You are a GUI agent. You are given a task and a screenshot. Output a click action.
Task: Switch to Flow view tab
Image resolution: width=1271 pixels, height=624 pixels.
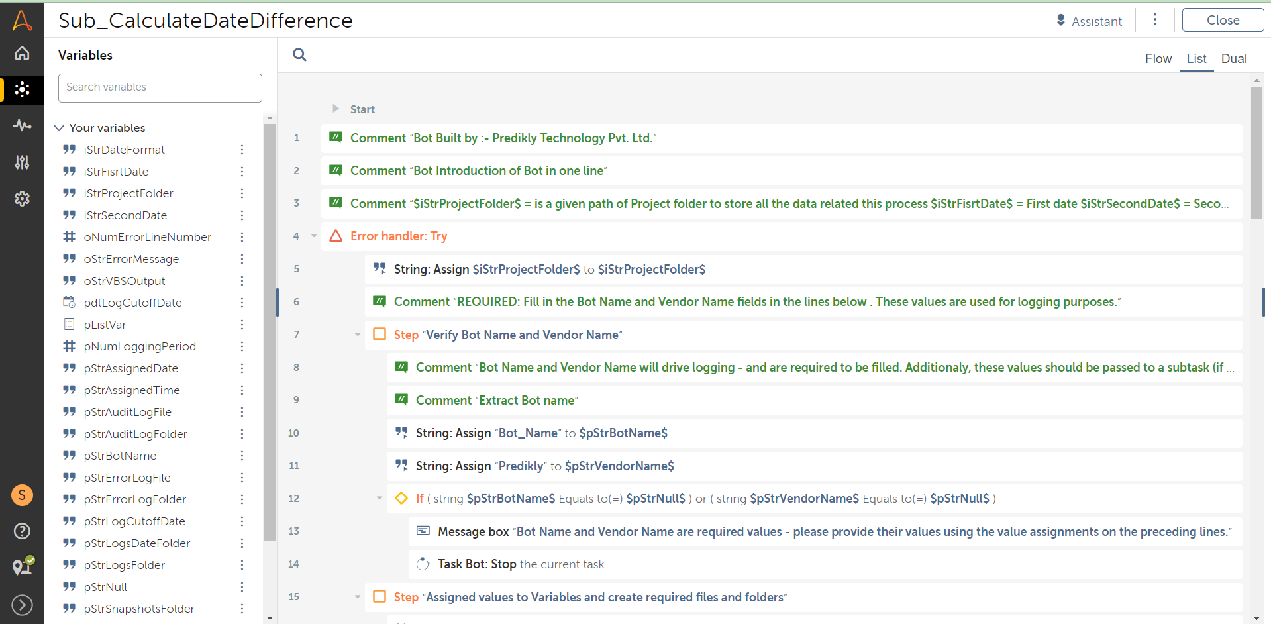click(x=1158, y=58)
